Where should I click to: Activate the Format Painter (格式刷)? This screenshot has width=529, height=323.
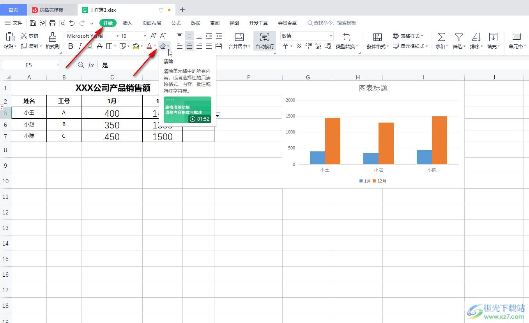52,41
